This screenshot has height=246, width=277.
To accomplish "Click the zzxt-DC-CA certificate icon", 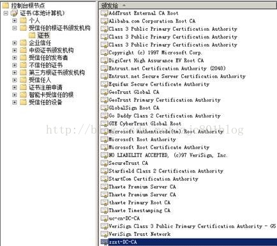I will tap(104, 242).
